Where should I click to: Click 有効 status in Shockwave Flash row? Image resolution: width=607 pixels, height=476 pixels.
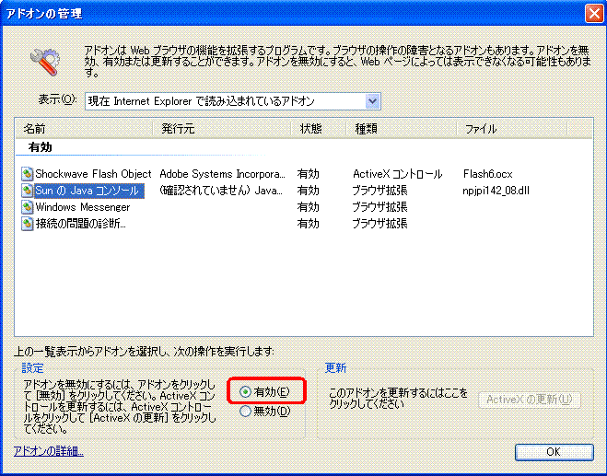click(x=309, y=174)
